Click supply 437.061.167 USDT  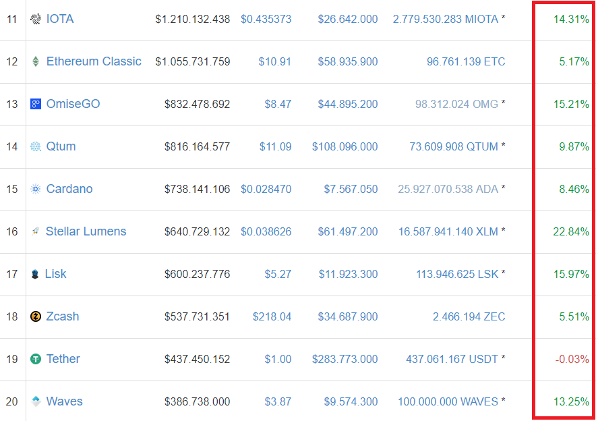[452, 360]
